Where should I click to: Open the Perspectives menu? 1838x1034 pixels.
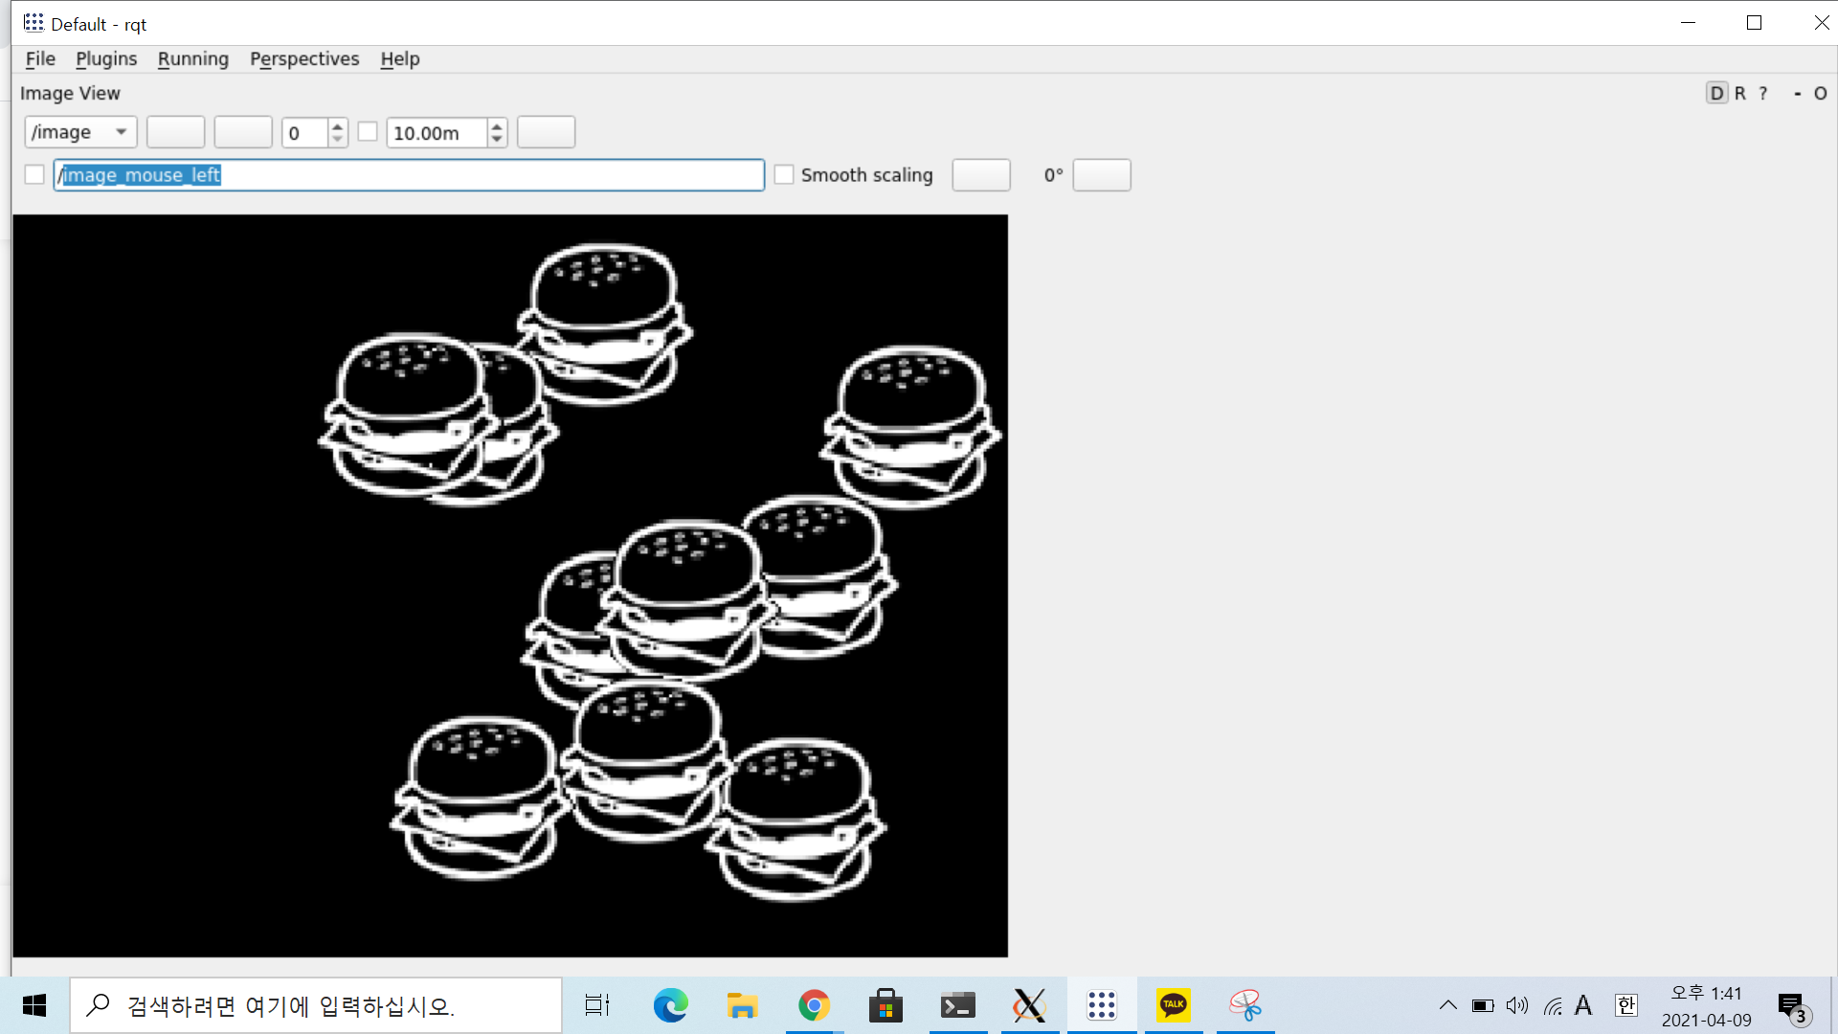(x=304, y=58)
